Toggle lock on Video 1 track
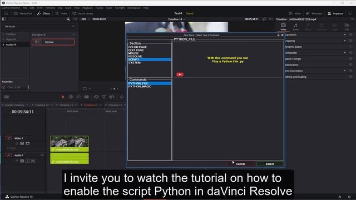This screenshot has width=356, height=200. point(17,143)
